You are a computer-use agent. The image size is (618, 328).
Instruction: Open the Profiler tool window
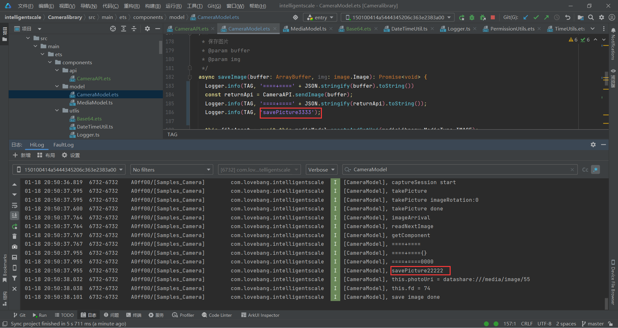[183, 315]
